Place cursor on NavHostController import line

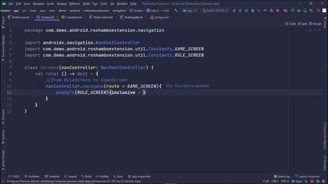[x=83, y=42]
